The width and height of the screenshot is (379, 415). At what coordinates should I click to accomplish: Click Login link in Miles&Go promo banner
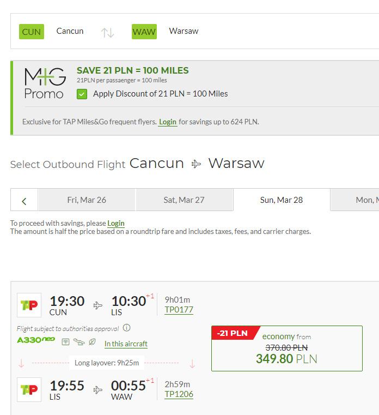pos(168,122)
